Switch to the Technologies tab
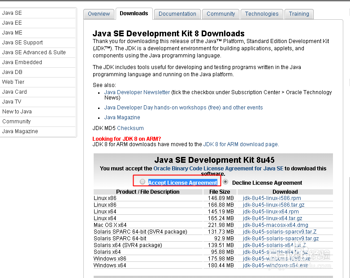This screenshot has height=278, width=350. (x=262, y=14)
